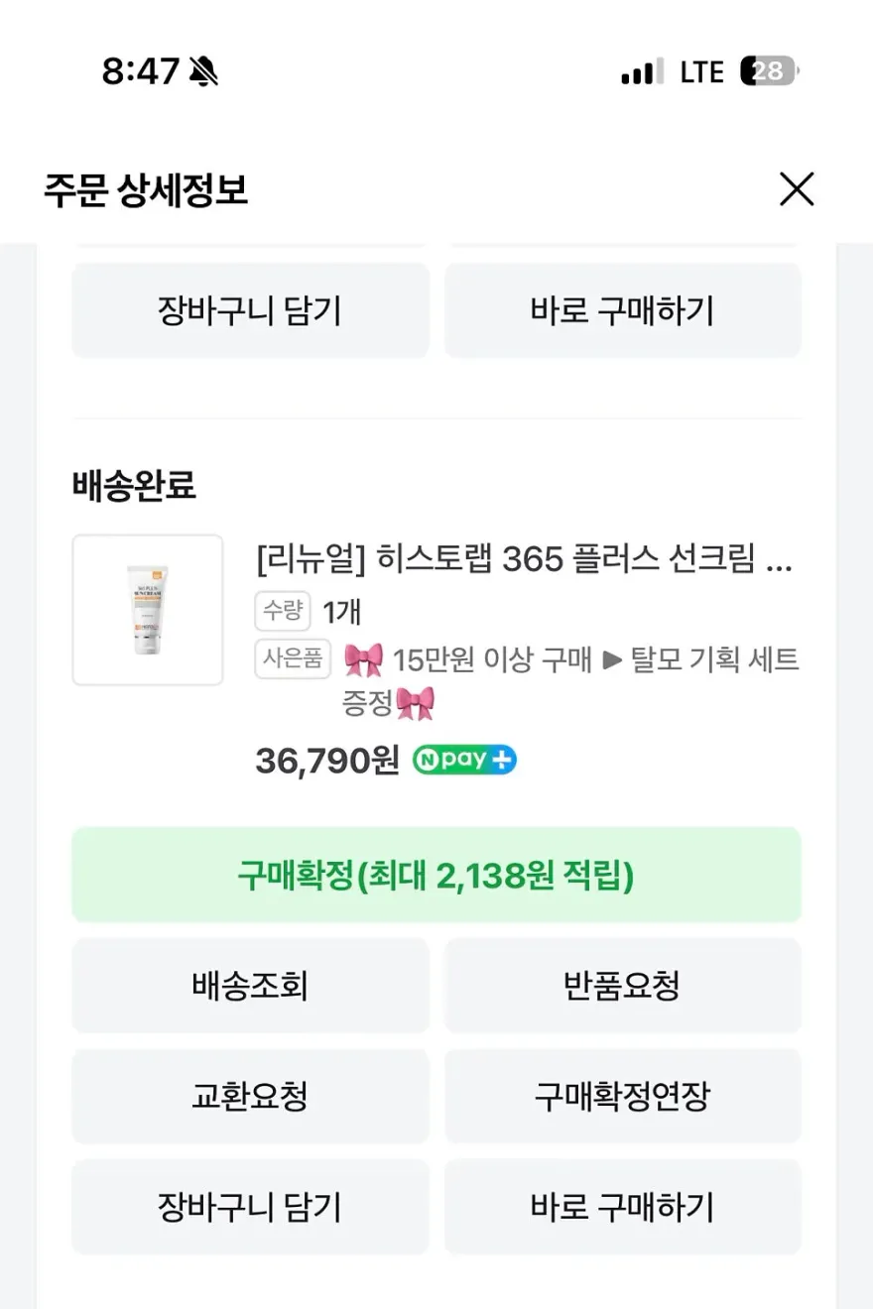Select 반품요청 return request
The height and width of the screenshot is (1309, 873).
click(622, 986)
